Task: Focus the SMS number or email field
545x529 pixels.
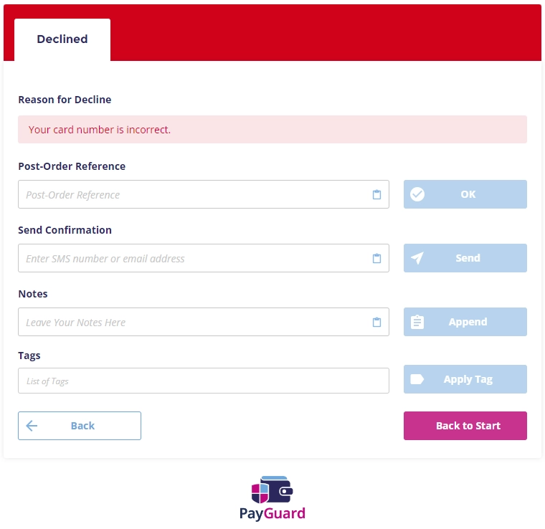Action: point(194,259)
